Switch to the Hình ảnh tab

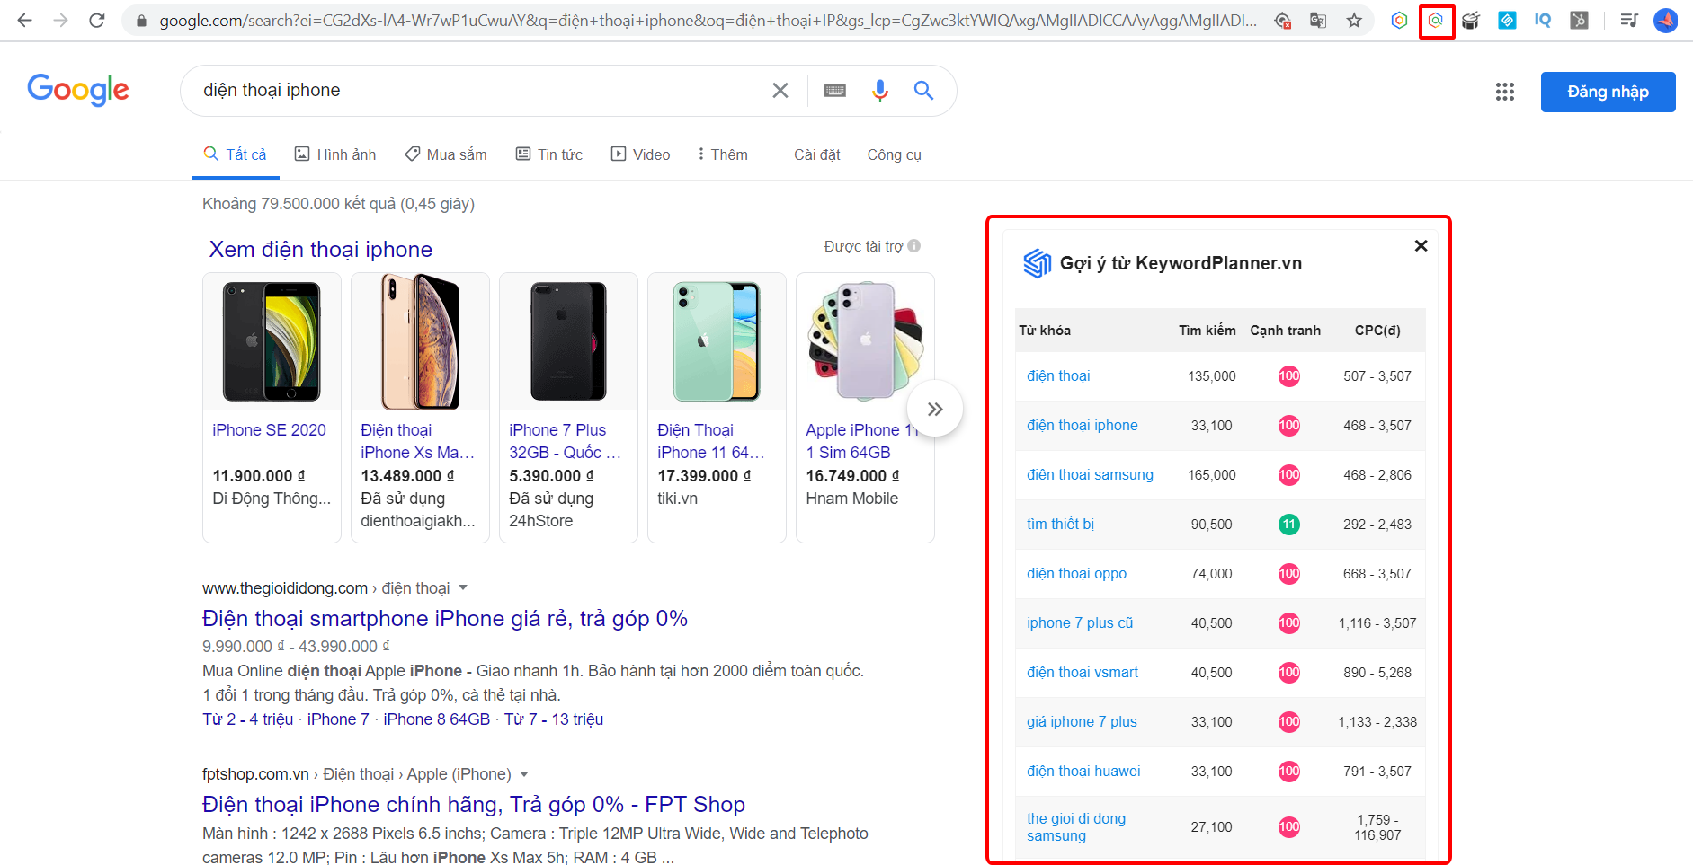pos(335,154)
